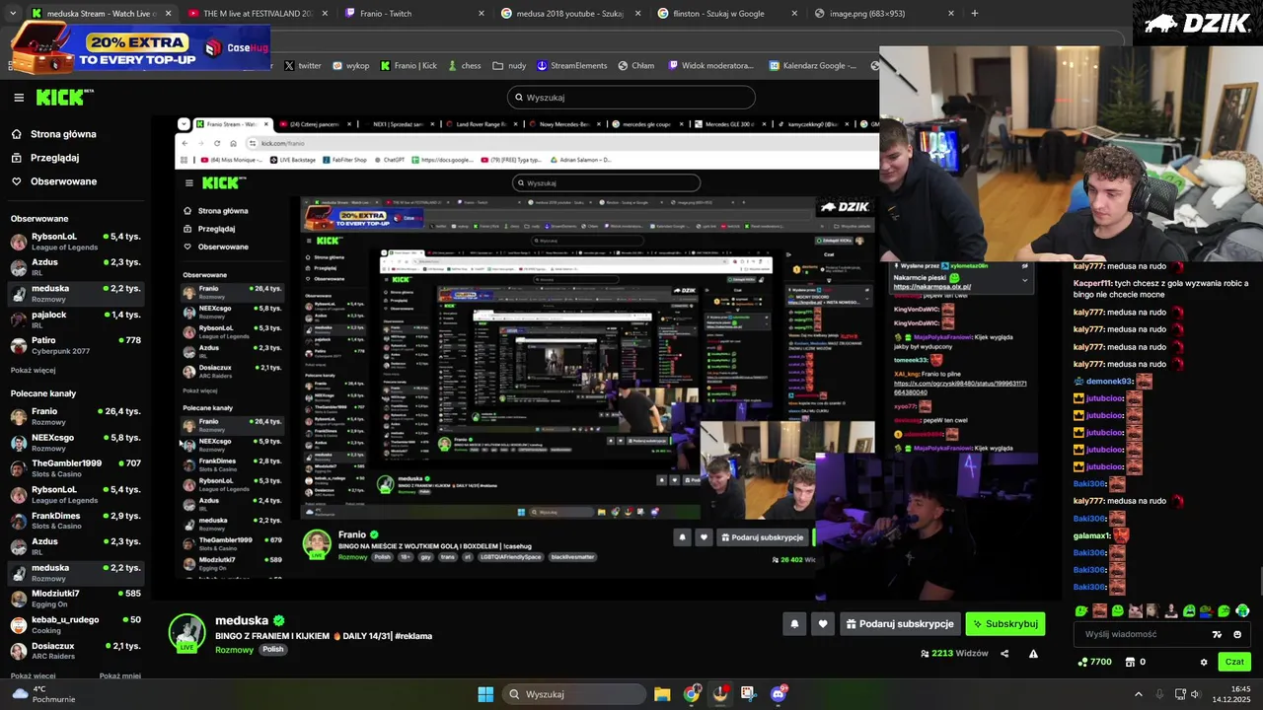The width and height of the screenshot is (1263, 710).
Task: Open the Snipping Tool taskbar icon
Action: point(749,694)
